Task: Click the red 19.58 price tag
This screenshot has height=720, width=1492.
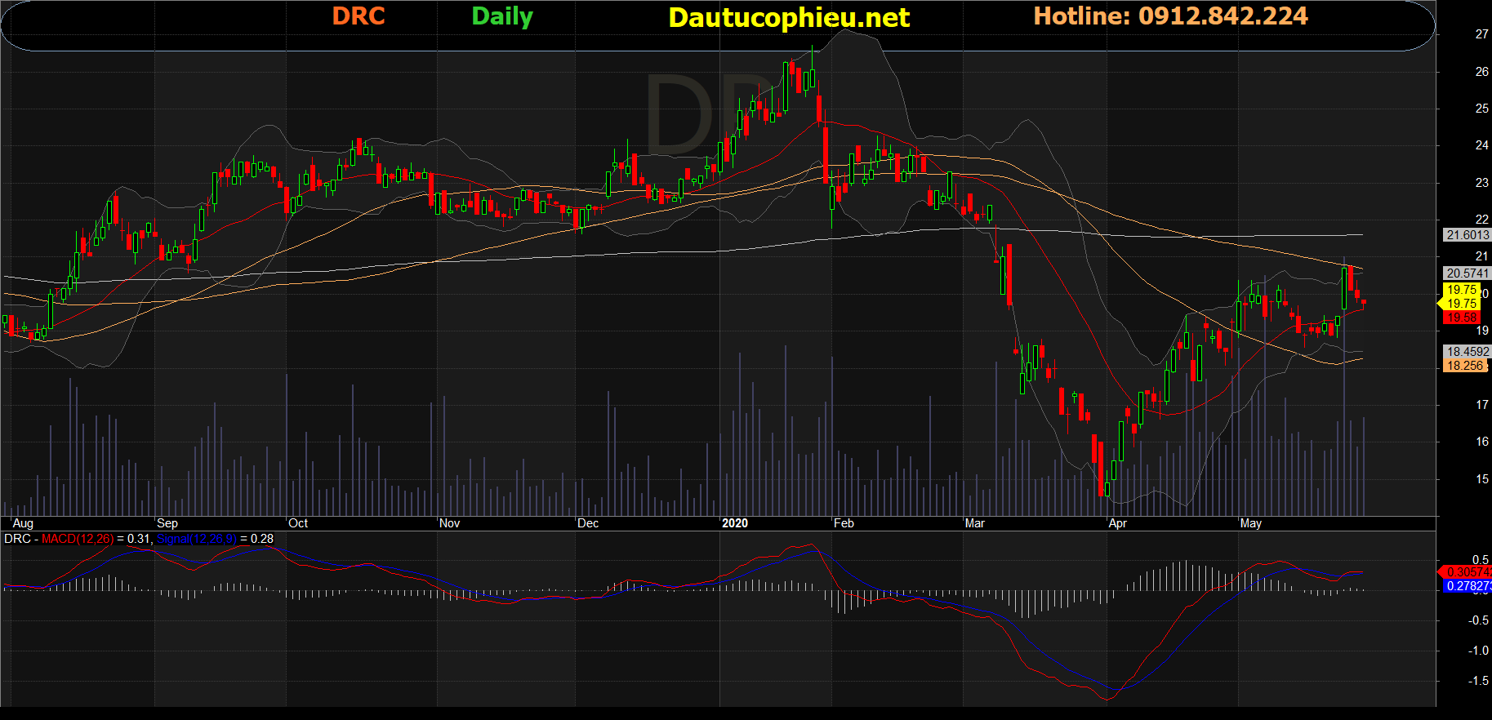Action: (x=1462, y=318)
